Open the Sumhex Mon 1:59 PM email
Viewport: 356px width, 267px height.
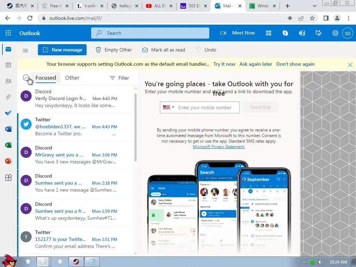(x=75, y=211)
